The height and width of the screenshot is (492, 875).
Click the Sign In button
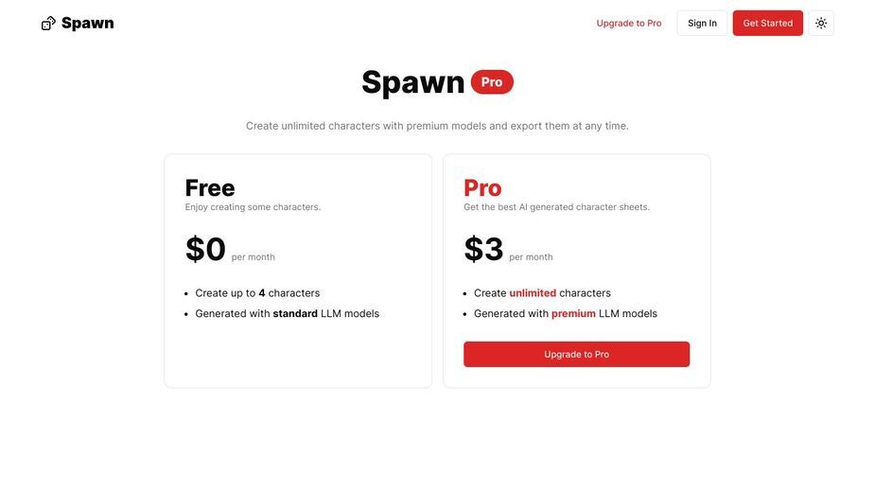(702, 23)
